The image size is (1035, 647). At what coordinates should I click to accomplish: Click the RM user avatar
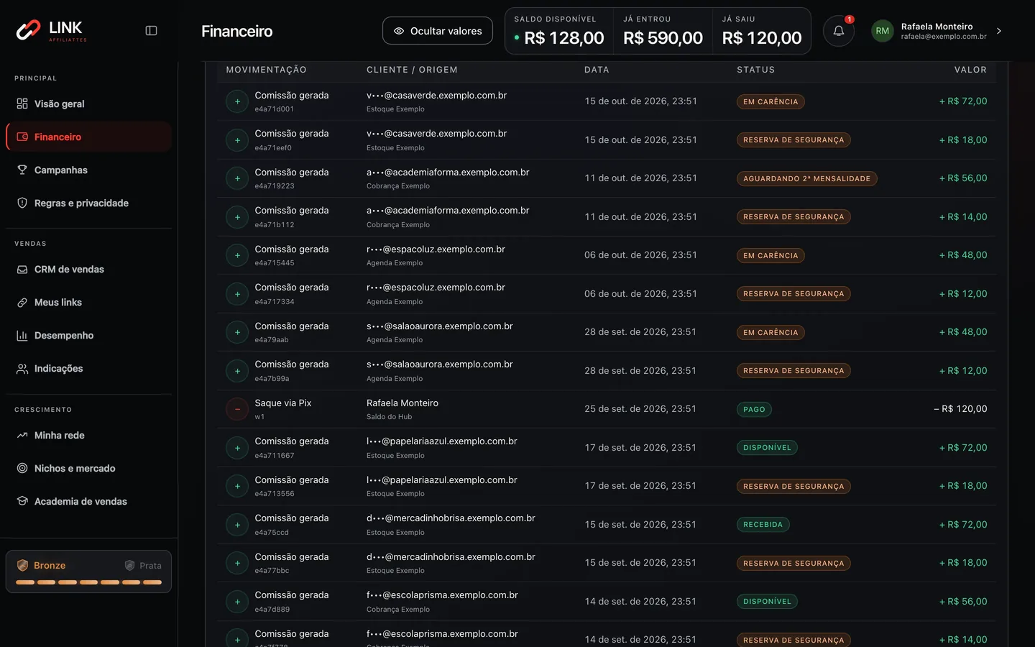[882, 31]
